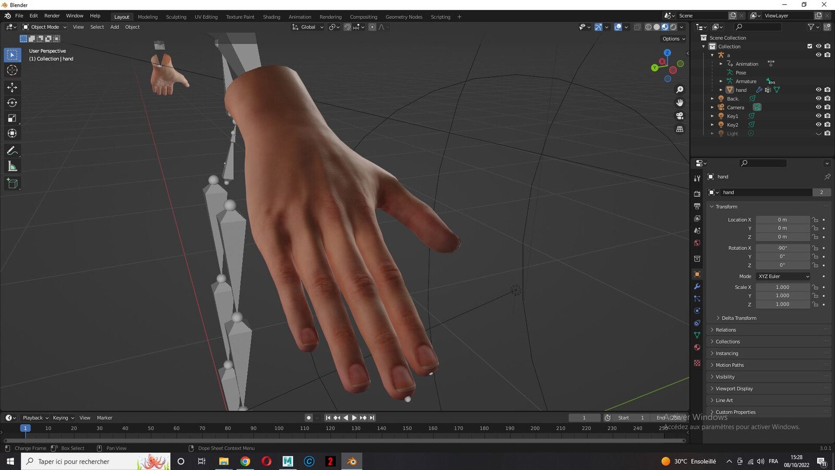Open the Physics properties tab
Image resolution: width=835 pixels, height=470 pixels.
[x=697, y=311]
